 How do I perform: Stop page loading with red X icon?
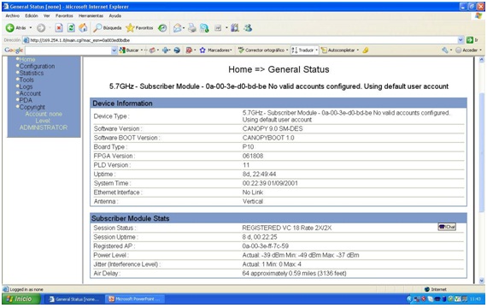(59, 28)
